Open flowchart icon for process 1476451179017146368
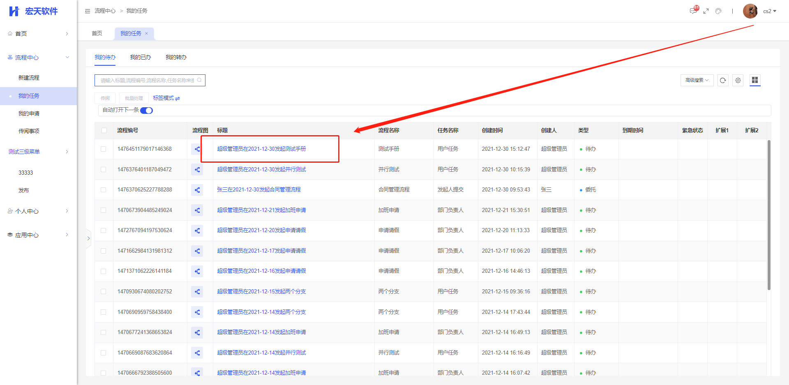Screen dimensions: 789x385 197,149
